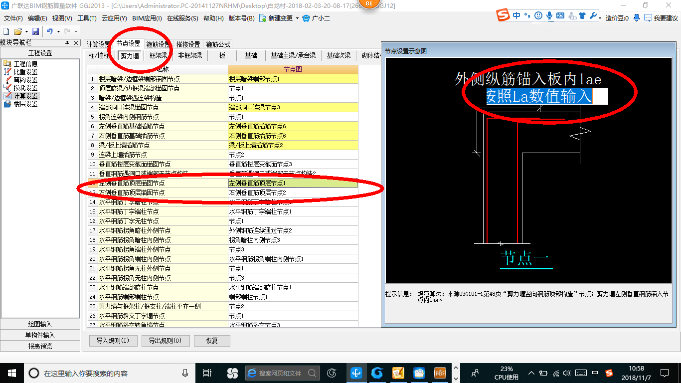Switch to the 箍筋公式 tab
The width and height of the screenshot is (681, 383).
tap(218, 44)
